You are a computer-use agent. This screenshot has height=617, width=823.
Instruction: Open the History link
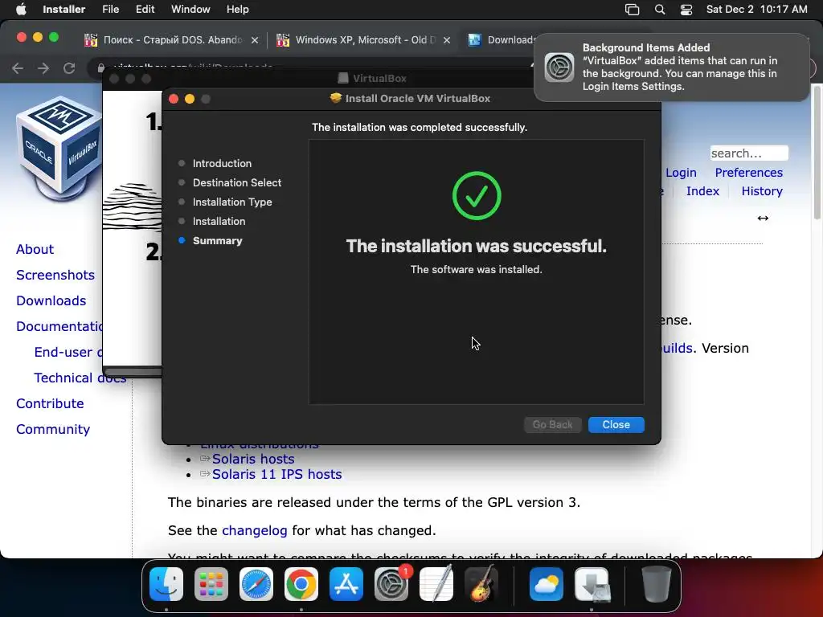[762, 191]
